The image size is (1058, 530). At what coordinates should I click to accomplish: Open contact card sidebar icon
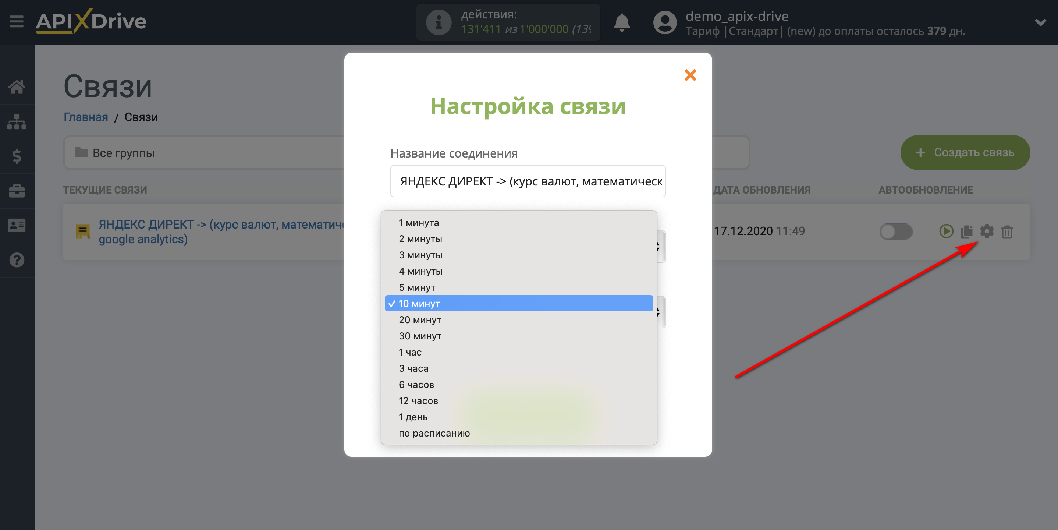point(17,225)
